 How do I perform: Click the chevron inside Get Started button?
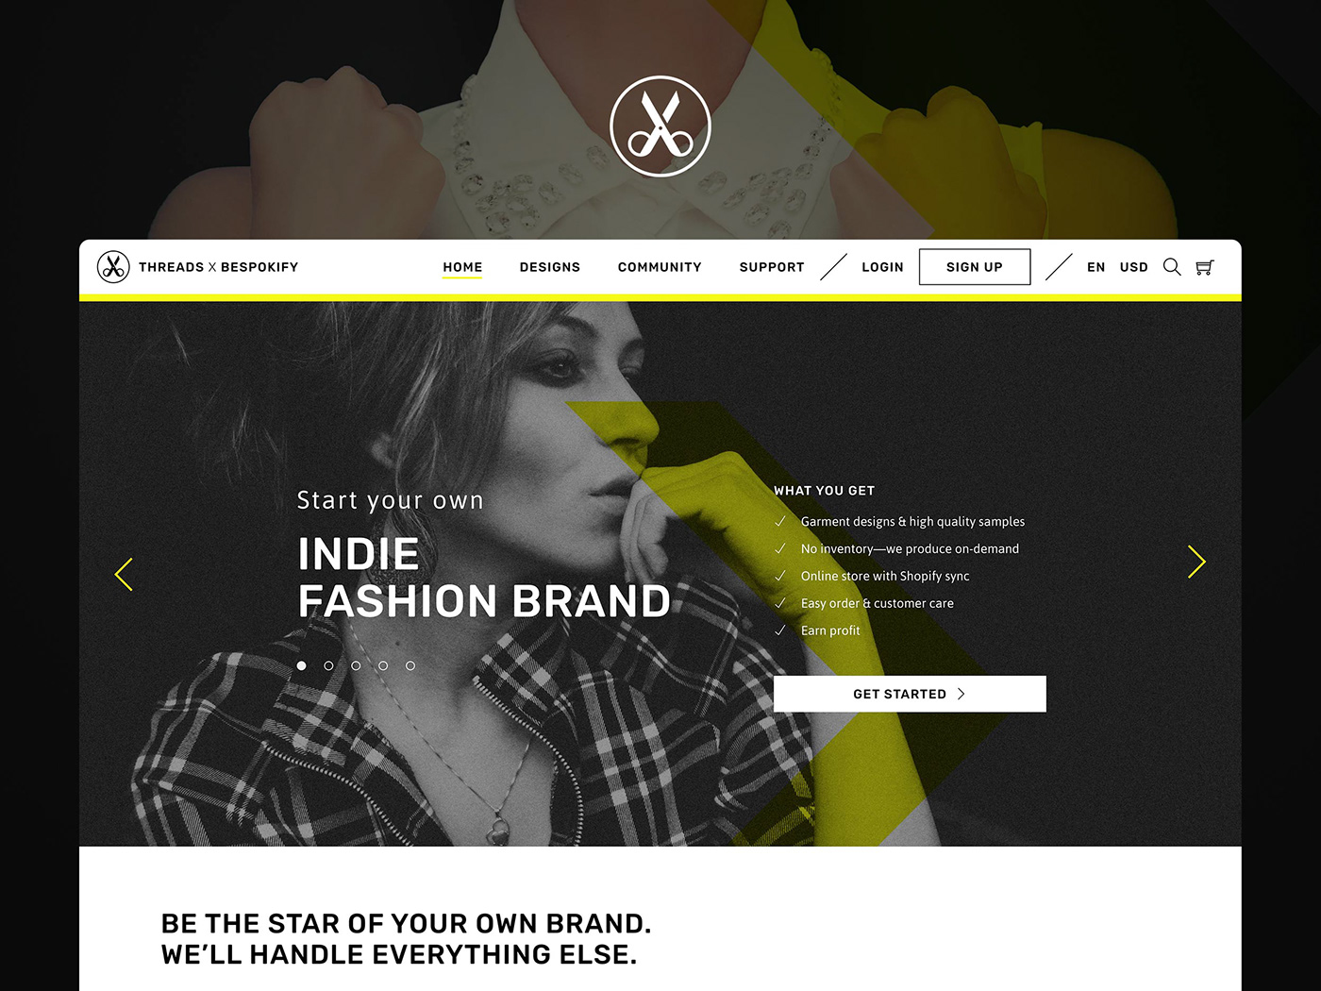coord(961,694)
